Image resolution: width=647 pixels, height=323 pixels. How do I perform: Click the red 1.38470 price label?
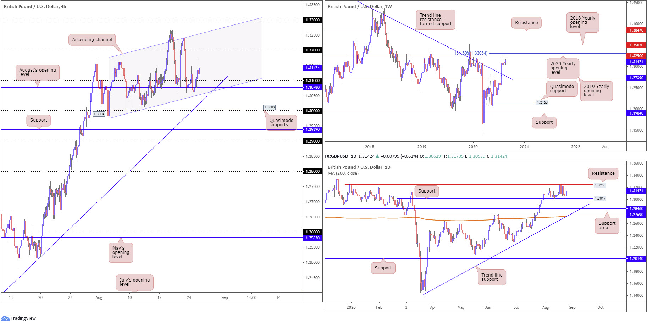pyautogui.click(x=636, y=30)
